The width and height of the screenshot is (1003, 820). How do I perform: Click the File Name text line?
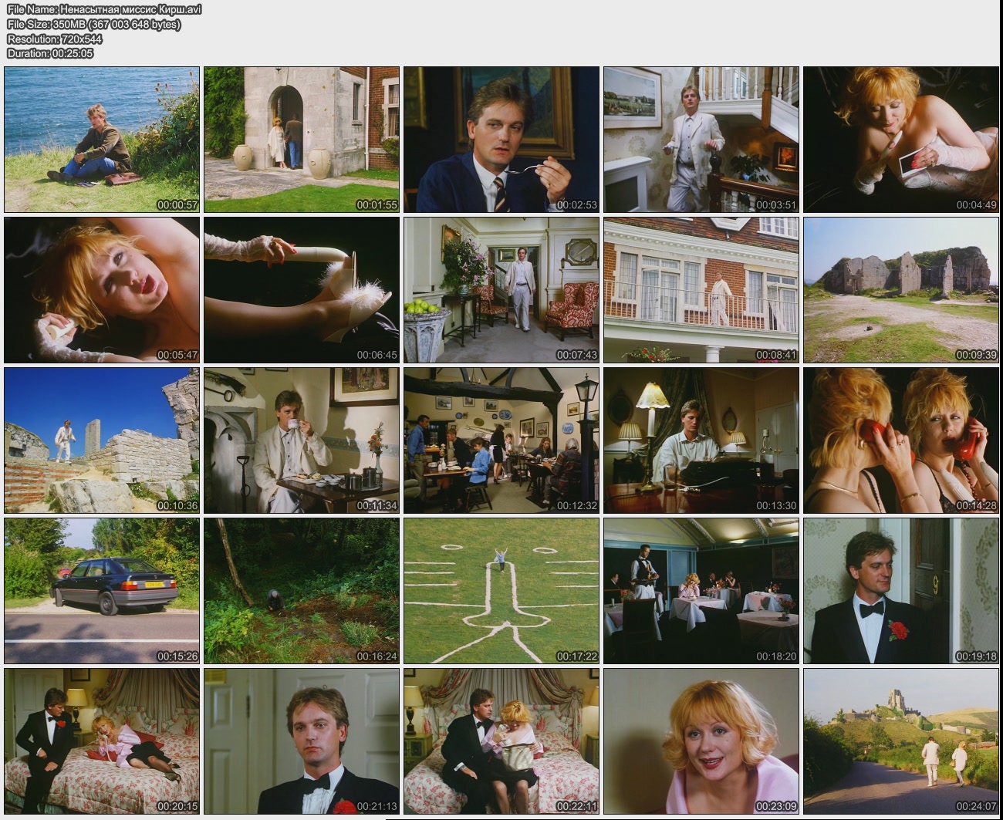[104, 9]
